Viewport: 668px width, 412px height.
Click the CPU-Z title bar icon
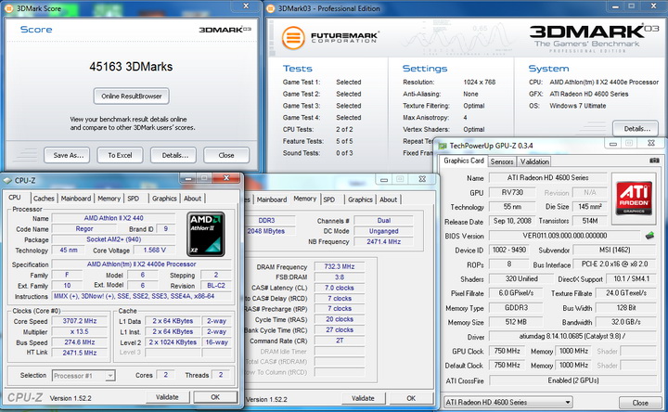[7, 181]
